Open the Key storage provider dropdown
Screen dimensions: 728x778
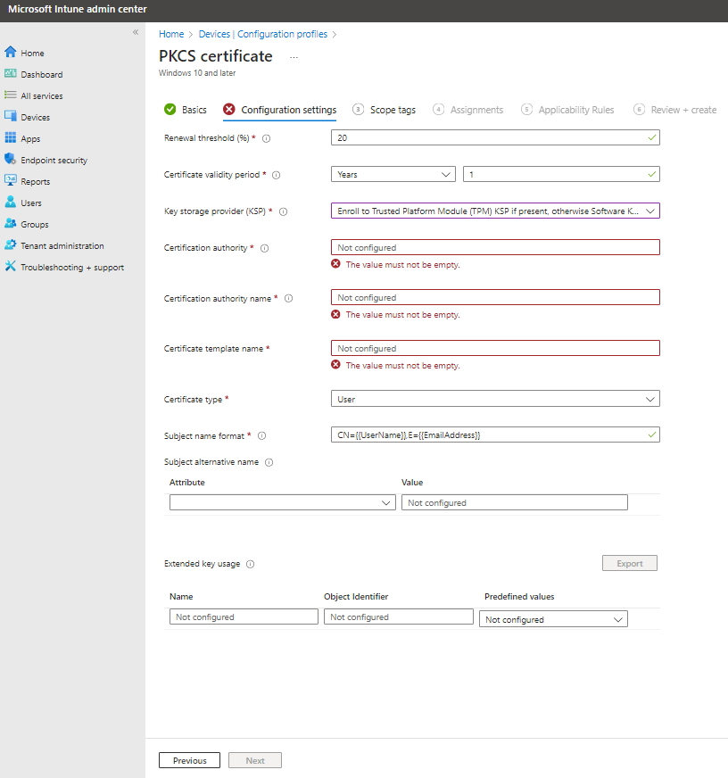tap(495, 211)
